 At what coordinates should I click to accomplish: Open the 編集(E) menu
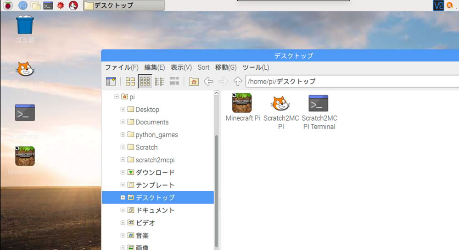click(155, 67)
